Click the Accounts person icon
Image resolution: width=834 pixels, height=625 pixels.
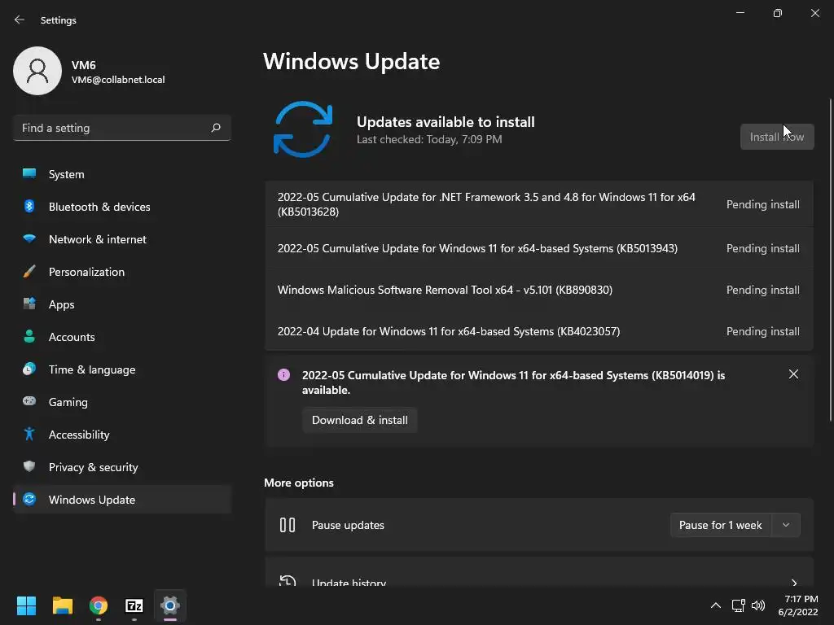click(x=29, y=336)
